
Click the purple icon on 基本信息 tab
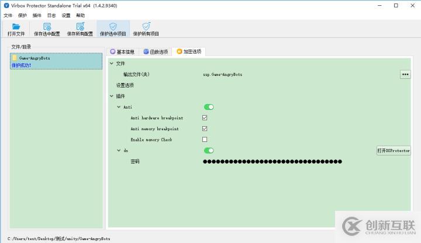113,51
